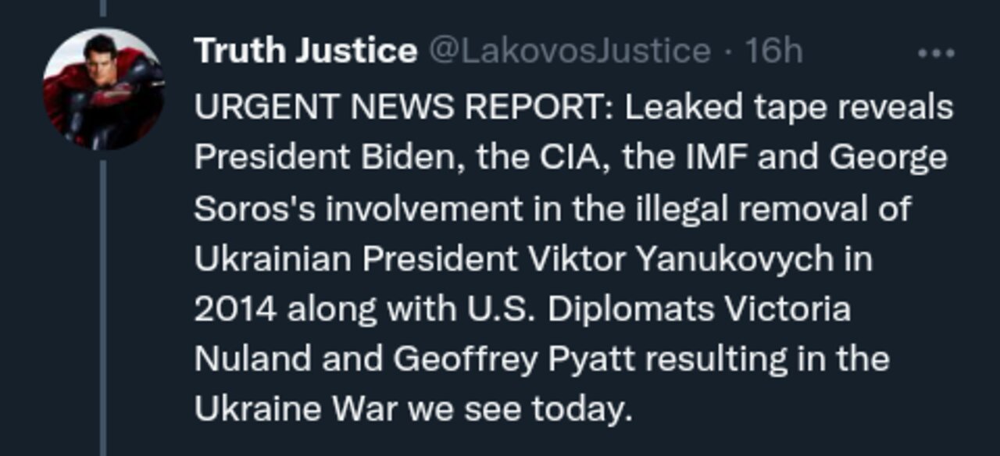Open the Truth Justice display name link
The height and width of the screenshot is (456, 1000).
click(305, 52)
